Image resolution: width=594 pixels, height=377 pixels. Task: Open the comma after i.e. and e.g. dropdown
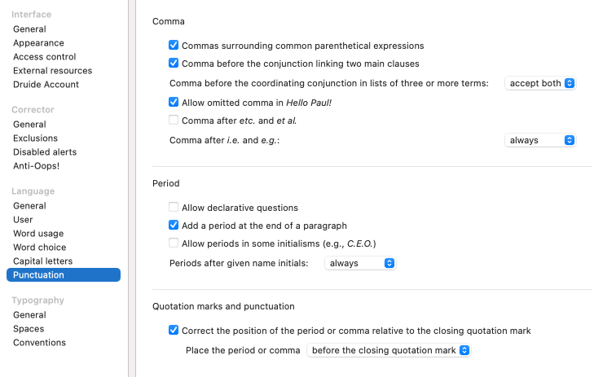[540, 140]
